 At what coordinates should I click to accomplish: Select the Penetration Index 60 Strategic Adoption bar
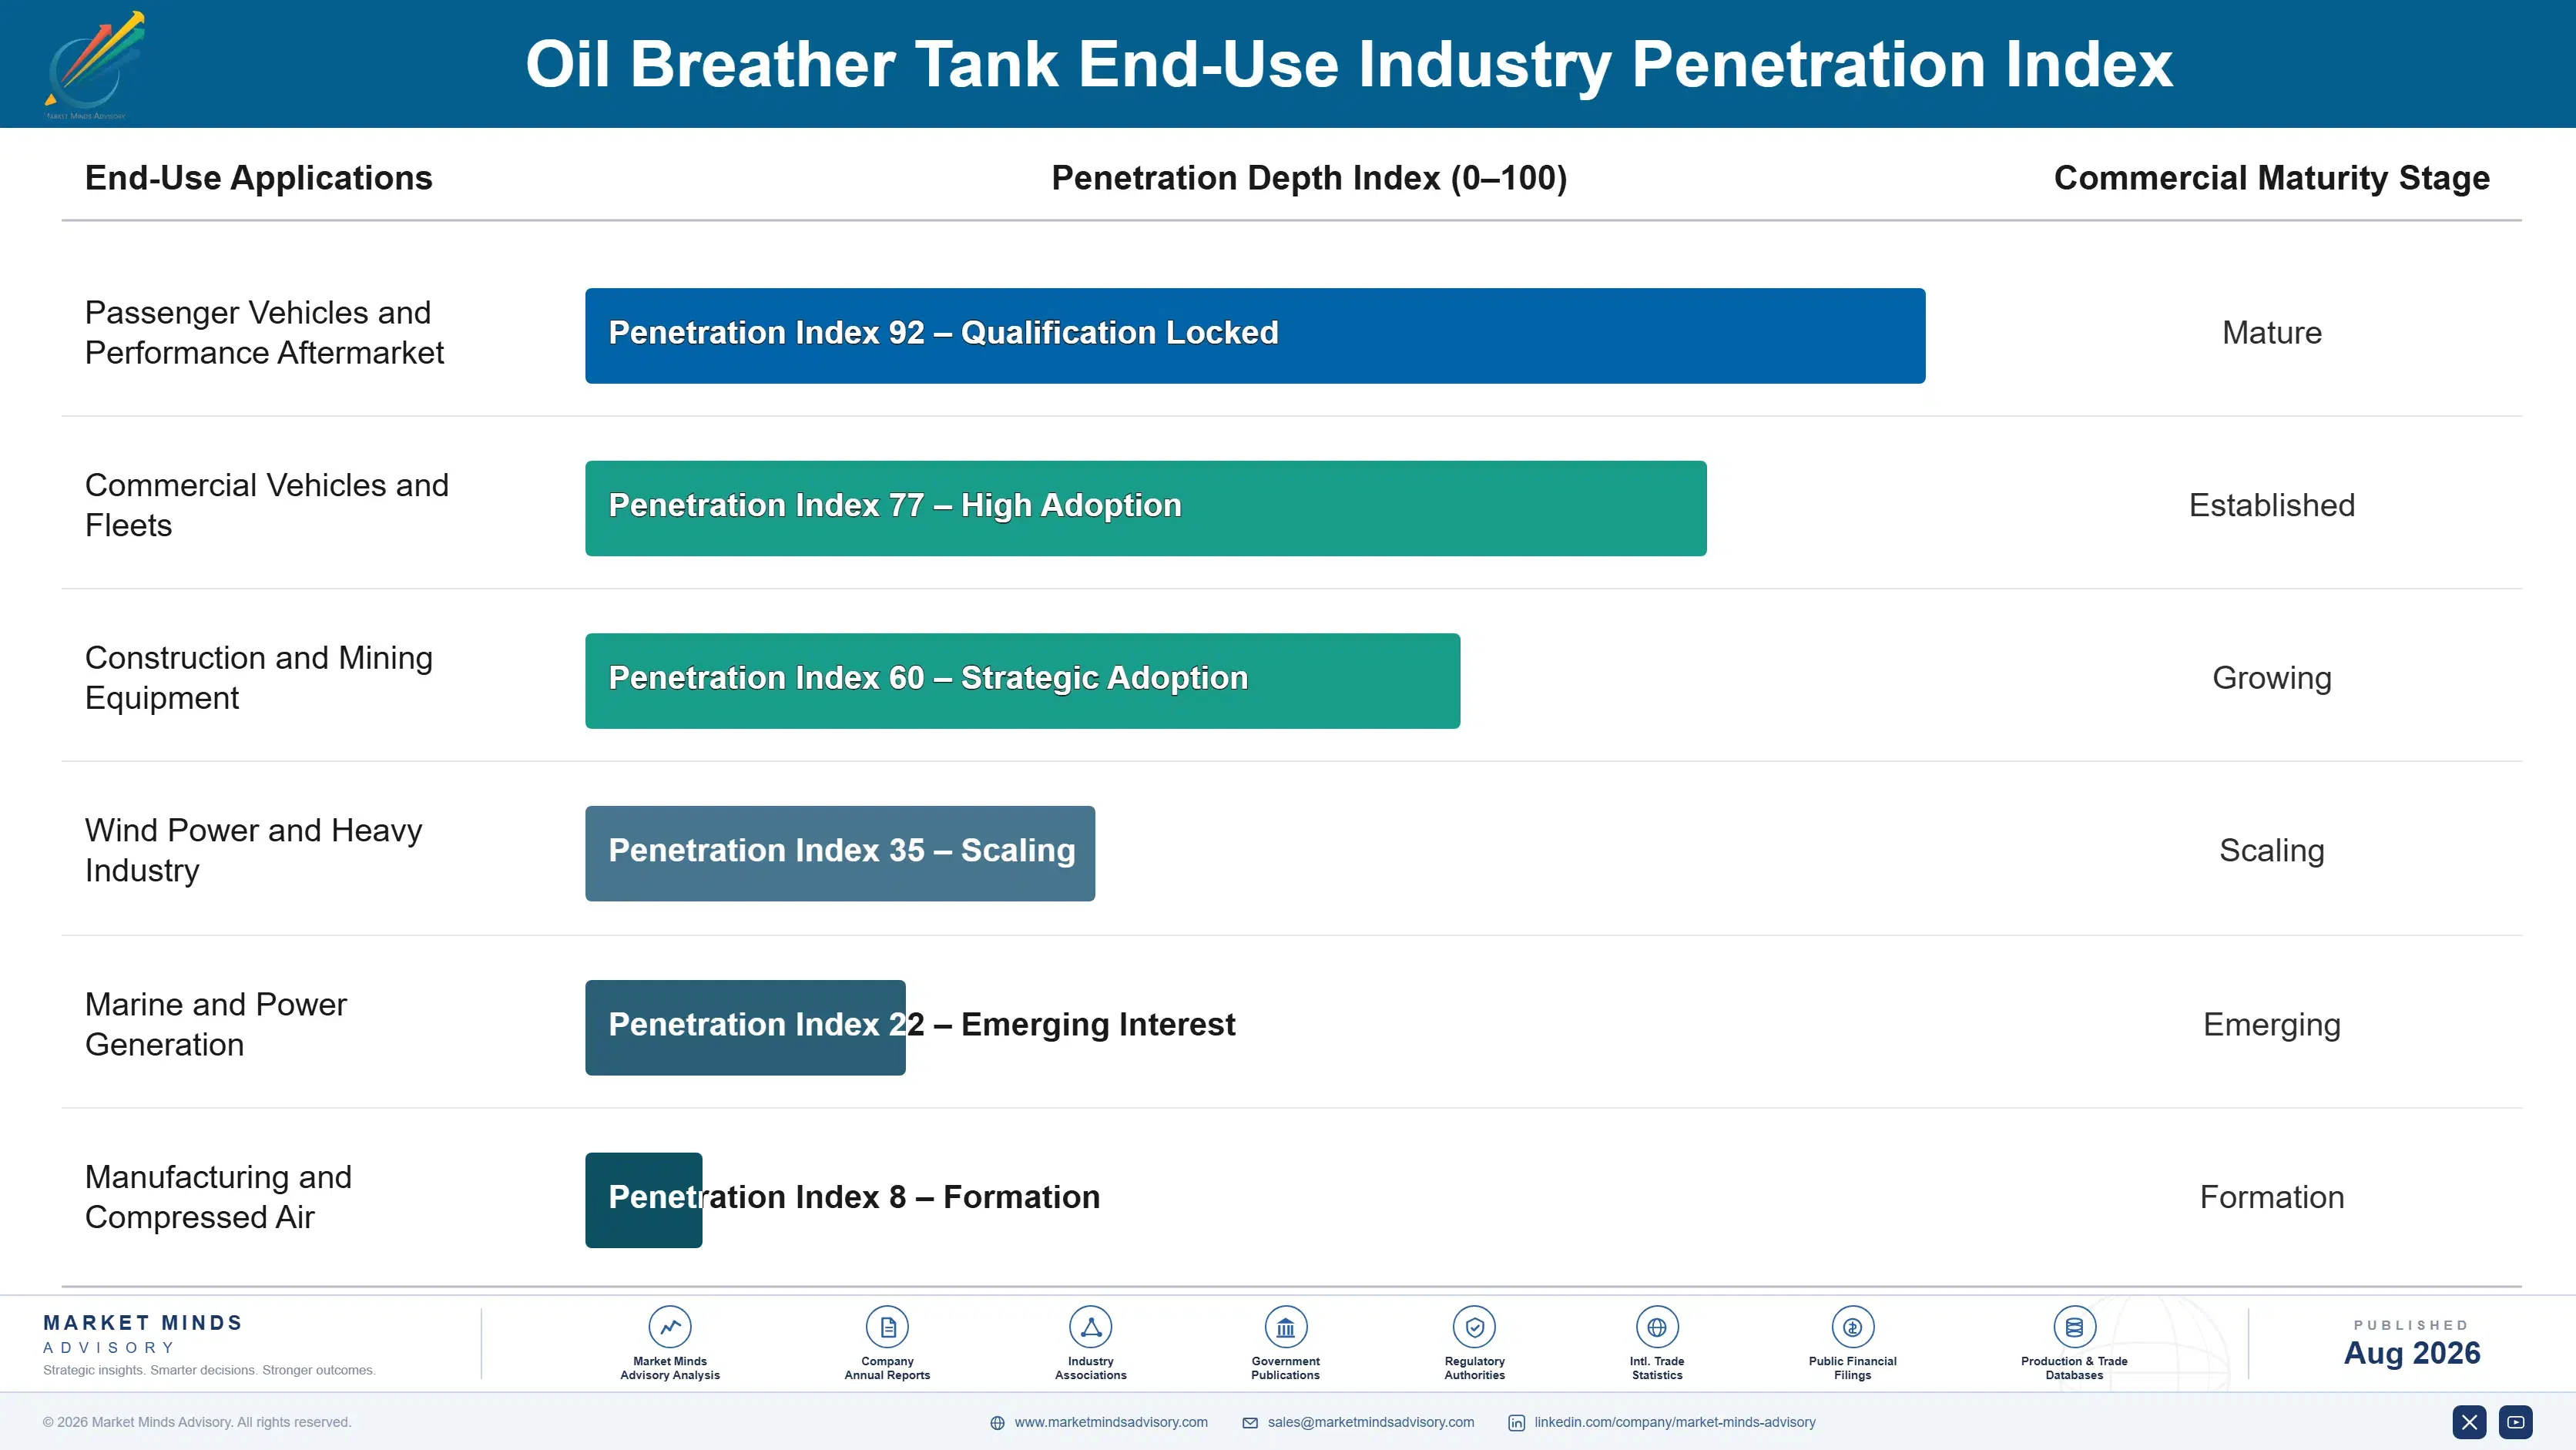tap(1022, 681)
